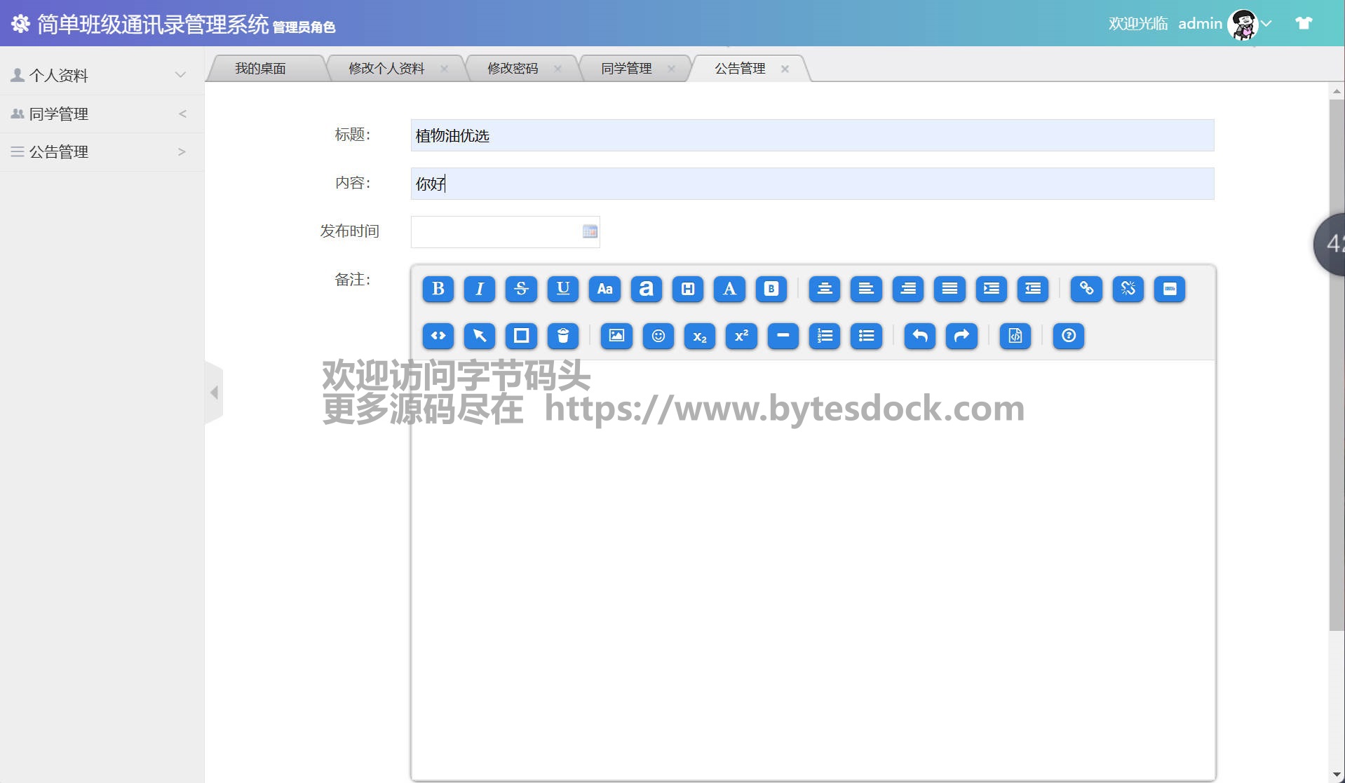Image resolution: width=1345 pixels, height=783 pixels.
Task: Switch to the 修改密码 tab
Action: (513, 69)
